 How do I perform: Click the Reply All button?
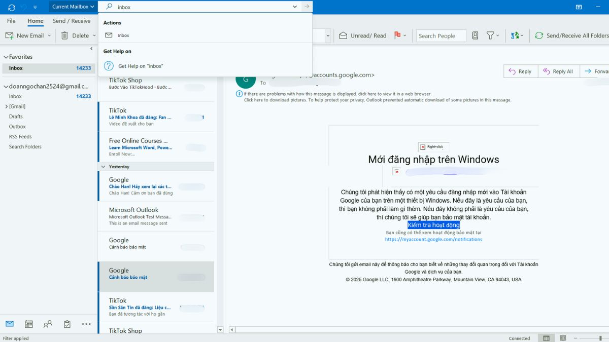coord(558,71)
